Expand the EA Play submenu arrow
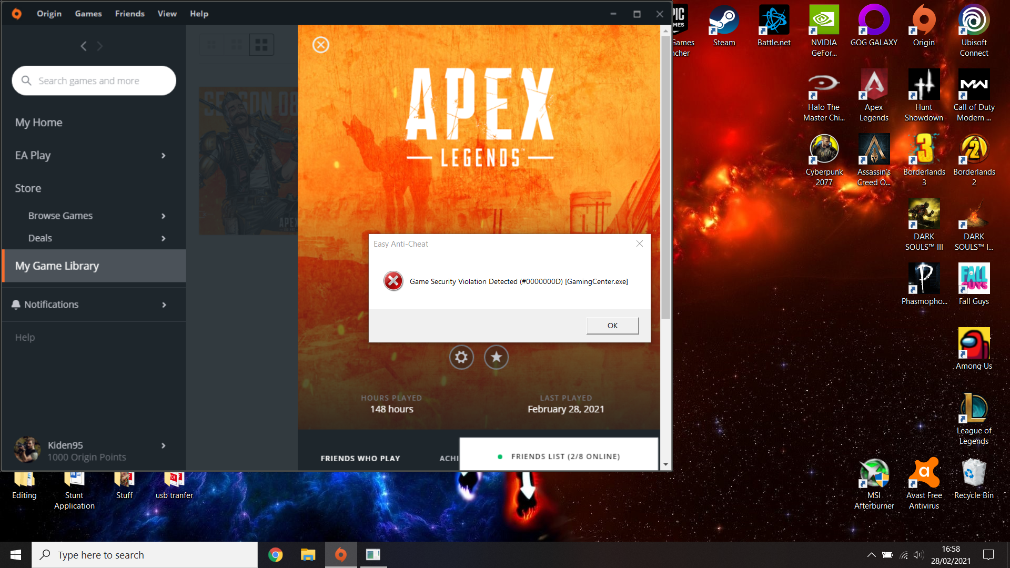 (x=164, y=156)
